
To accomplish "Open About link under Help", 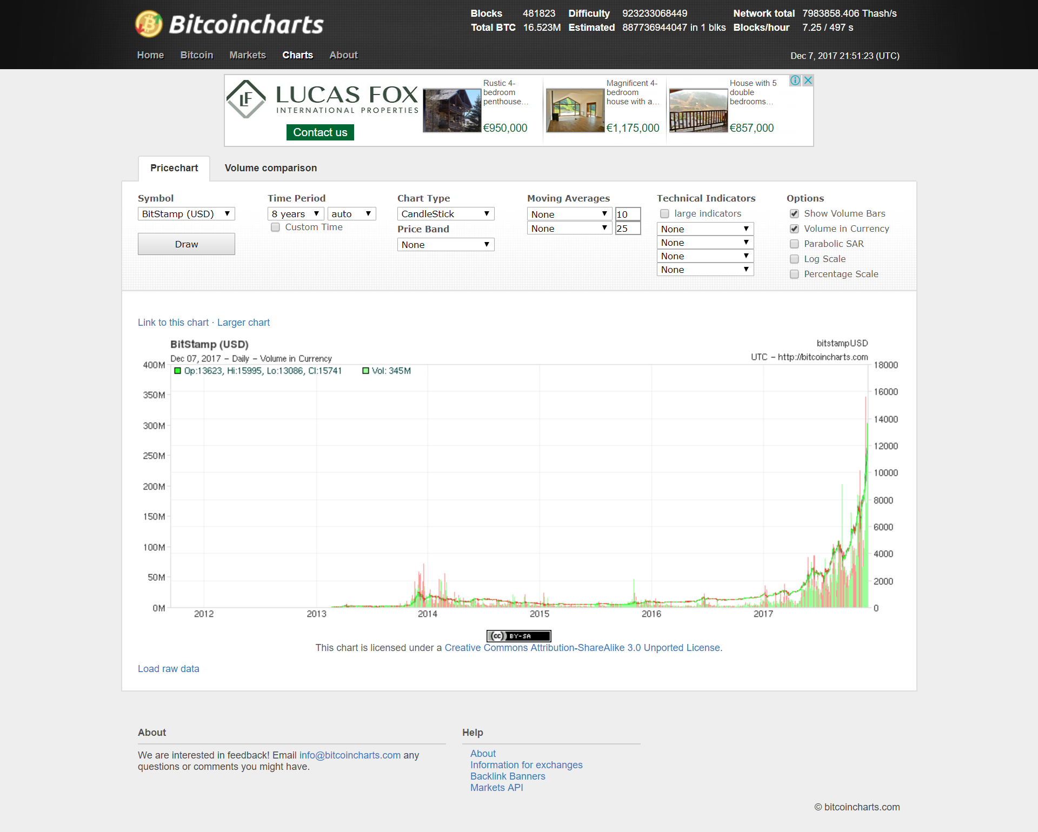I will point(483,754).
